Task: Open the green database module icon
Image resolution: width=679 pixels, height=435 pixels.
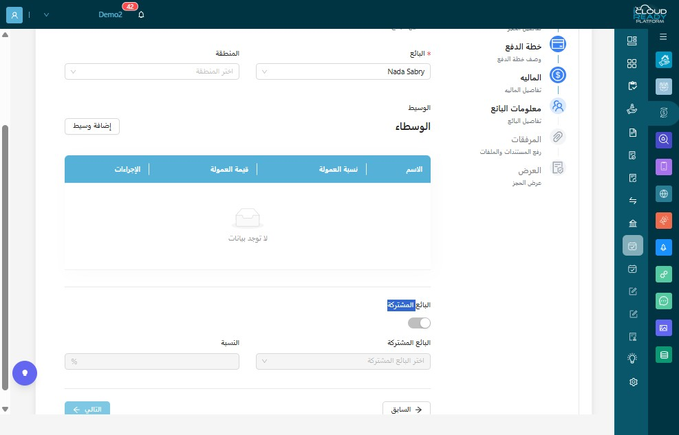Action: point(663,355)
